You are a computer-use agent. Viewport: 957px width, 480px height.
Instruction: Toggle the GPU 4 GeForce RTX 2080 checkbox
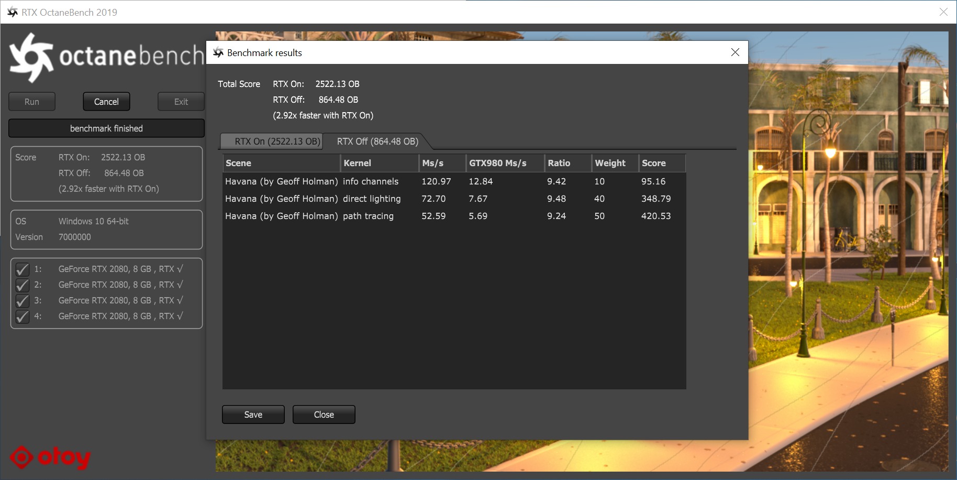point(23,317)
